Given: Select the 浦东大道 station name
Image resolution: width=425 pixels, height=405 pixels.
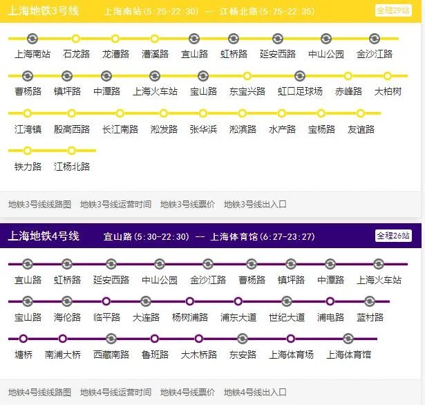Looking at the screenshot, I should tap(238, 317).
